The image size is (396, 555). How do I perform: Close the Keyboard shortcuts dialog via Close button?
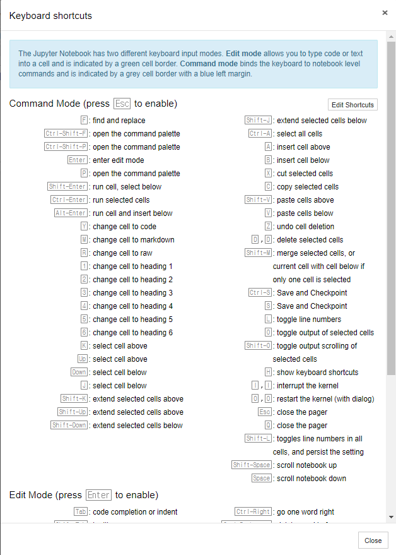tap(373, 540)
